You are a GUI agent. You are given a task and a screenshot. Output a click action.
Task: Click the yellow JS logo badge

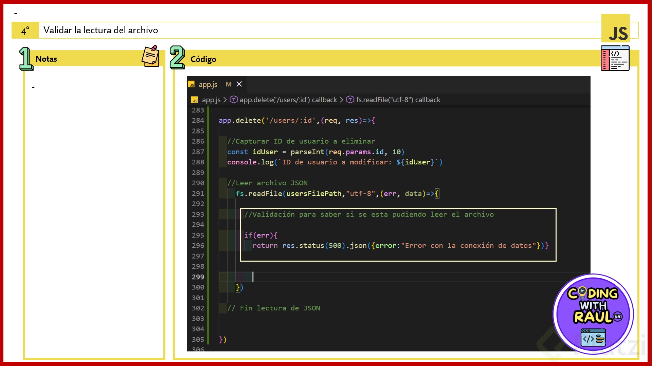(615, 29)
